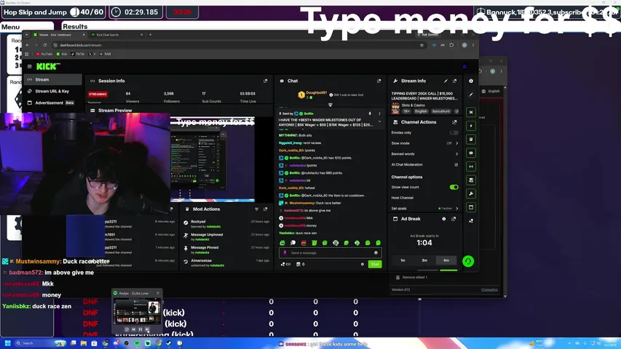The image size is (621, 349).
Task: Expand the chat leaderboard arrow
Action: pyautogui.click(x=331, y=105)
